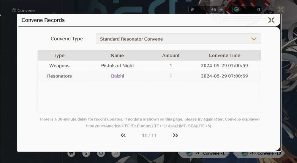The height and width of the screenshot is (163, 297).
Task: Open the shop cart icon below dialog
Action: 71,153
